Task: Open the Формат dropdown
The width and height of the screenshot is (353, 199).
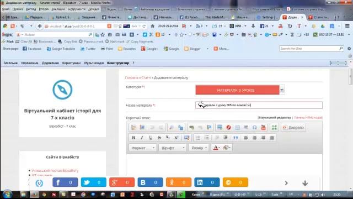Action: coord(143,148)
